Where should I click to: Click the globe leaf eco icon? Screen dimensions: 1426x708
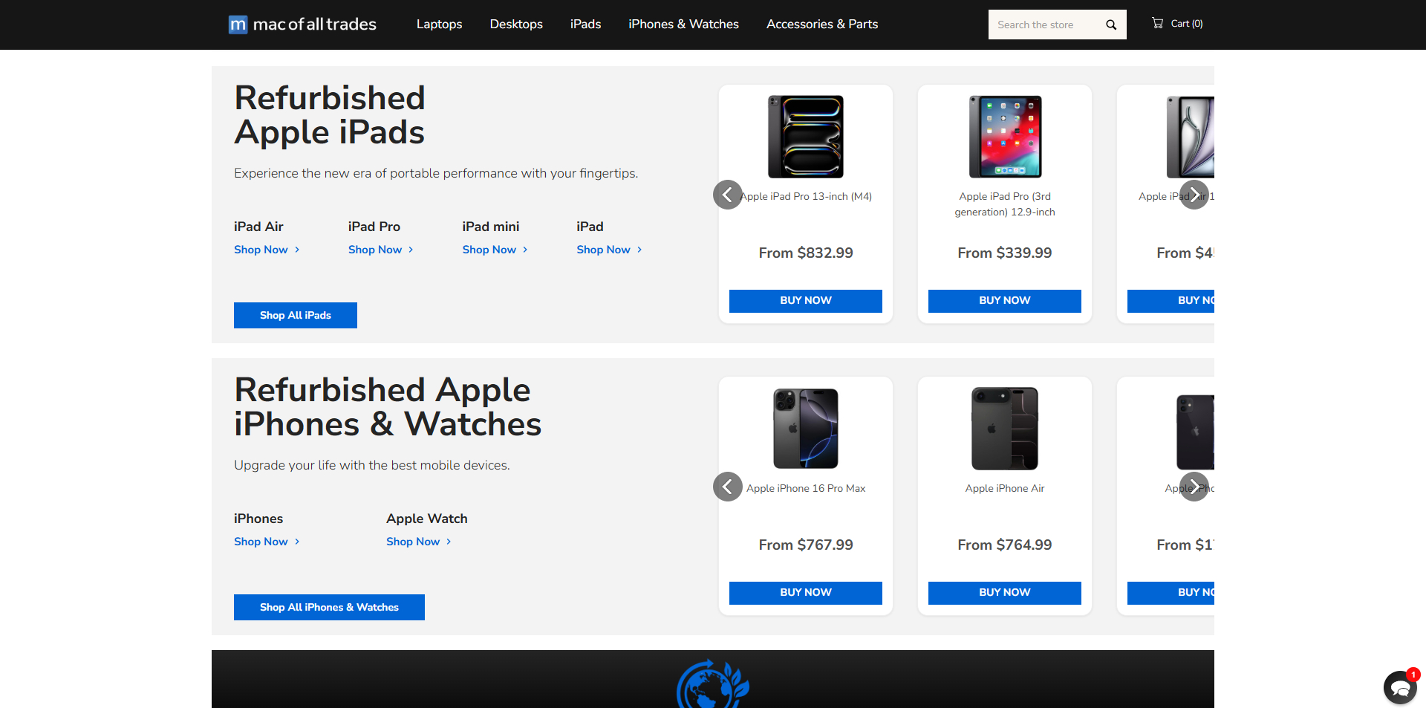(713, 684)
